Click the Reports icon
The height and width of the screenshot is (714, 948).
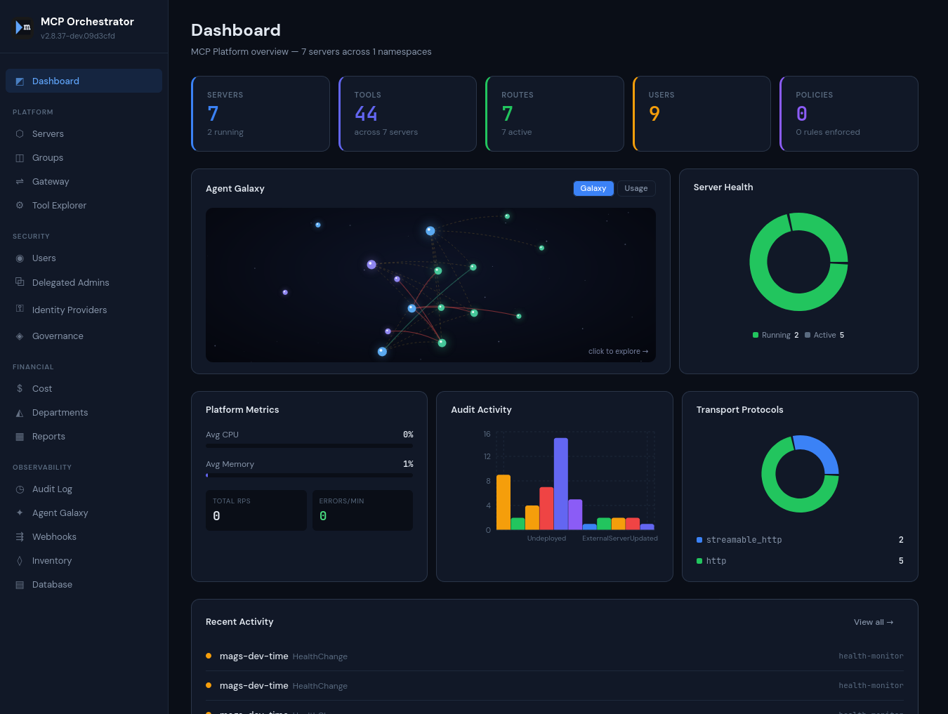click(20, 437)
